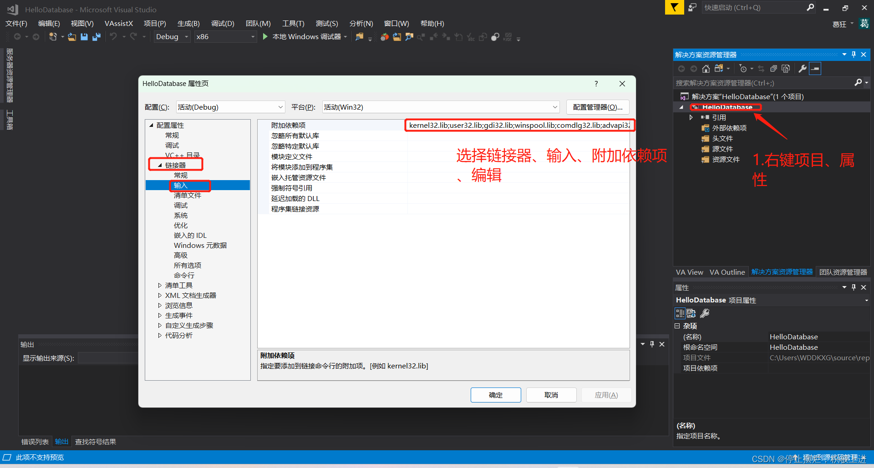Open the 生成(B) menu
The image size is (874, 468).
point(188,24)
